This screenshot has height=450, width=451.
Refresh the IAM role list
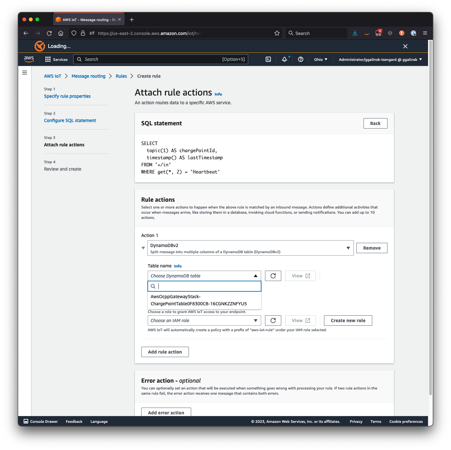tap(273, 320)
